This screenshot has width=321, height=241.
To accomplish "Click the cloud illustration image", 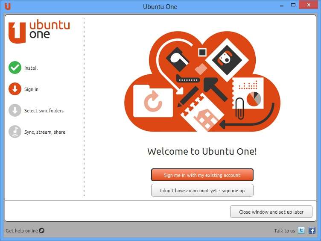I will tap(202, 81).
